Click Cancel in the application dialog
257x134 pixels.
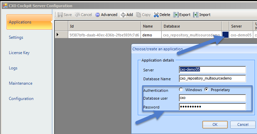(243, 124)
